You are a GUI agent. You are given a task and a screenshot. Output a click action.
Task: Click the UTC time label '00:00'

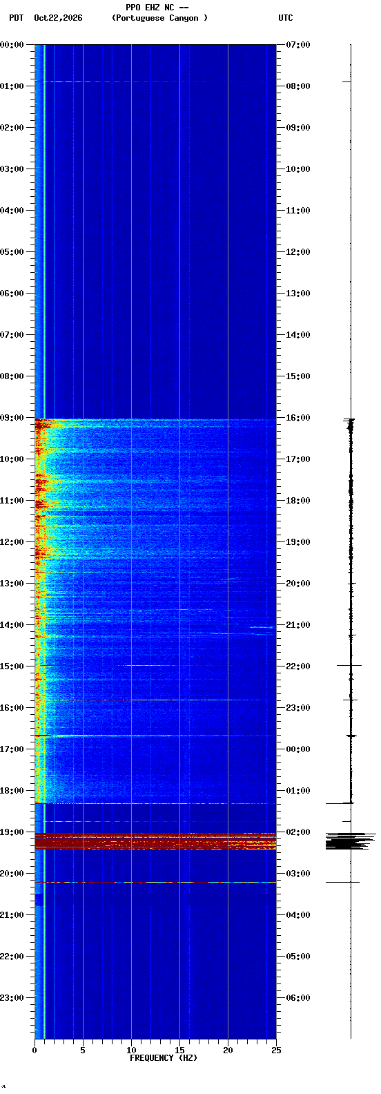tap(297, 749)
